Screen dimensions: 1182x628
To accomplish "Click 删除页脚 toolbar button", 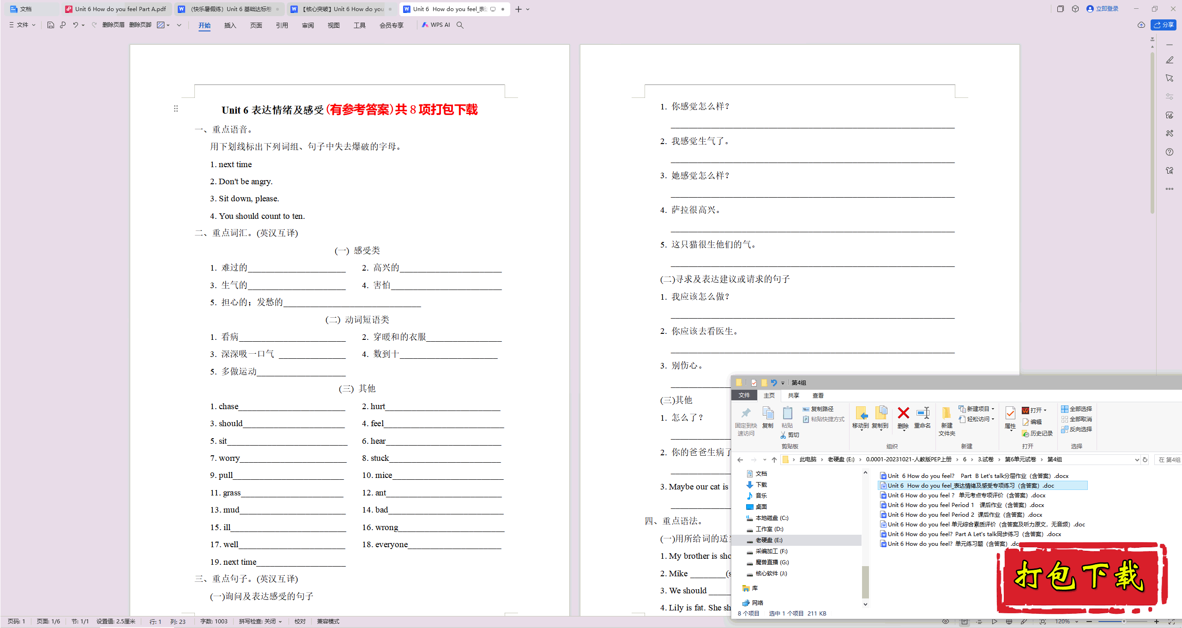I will 140,25.
